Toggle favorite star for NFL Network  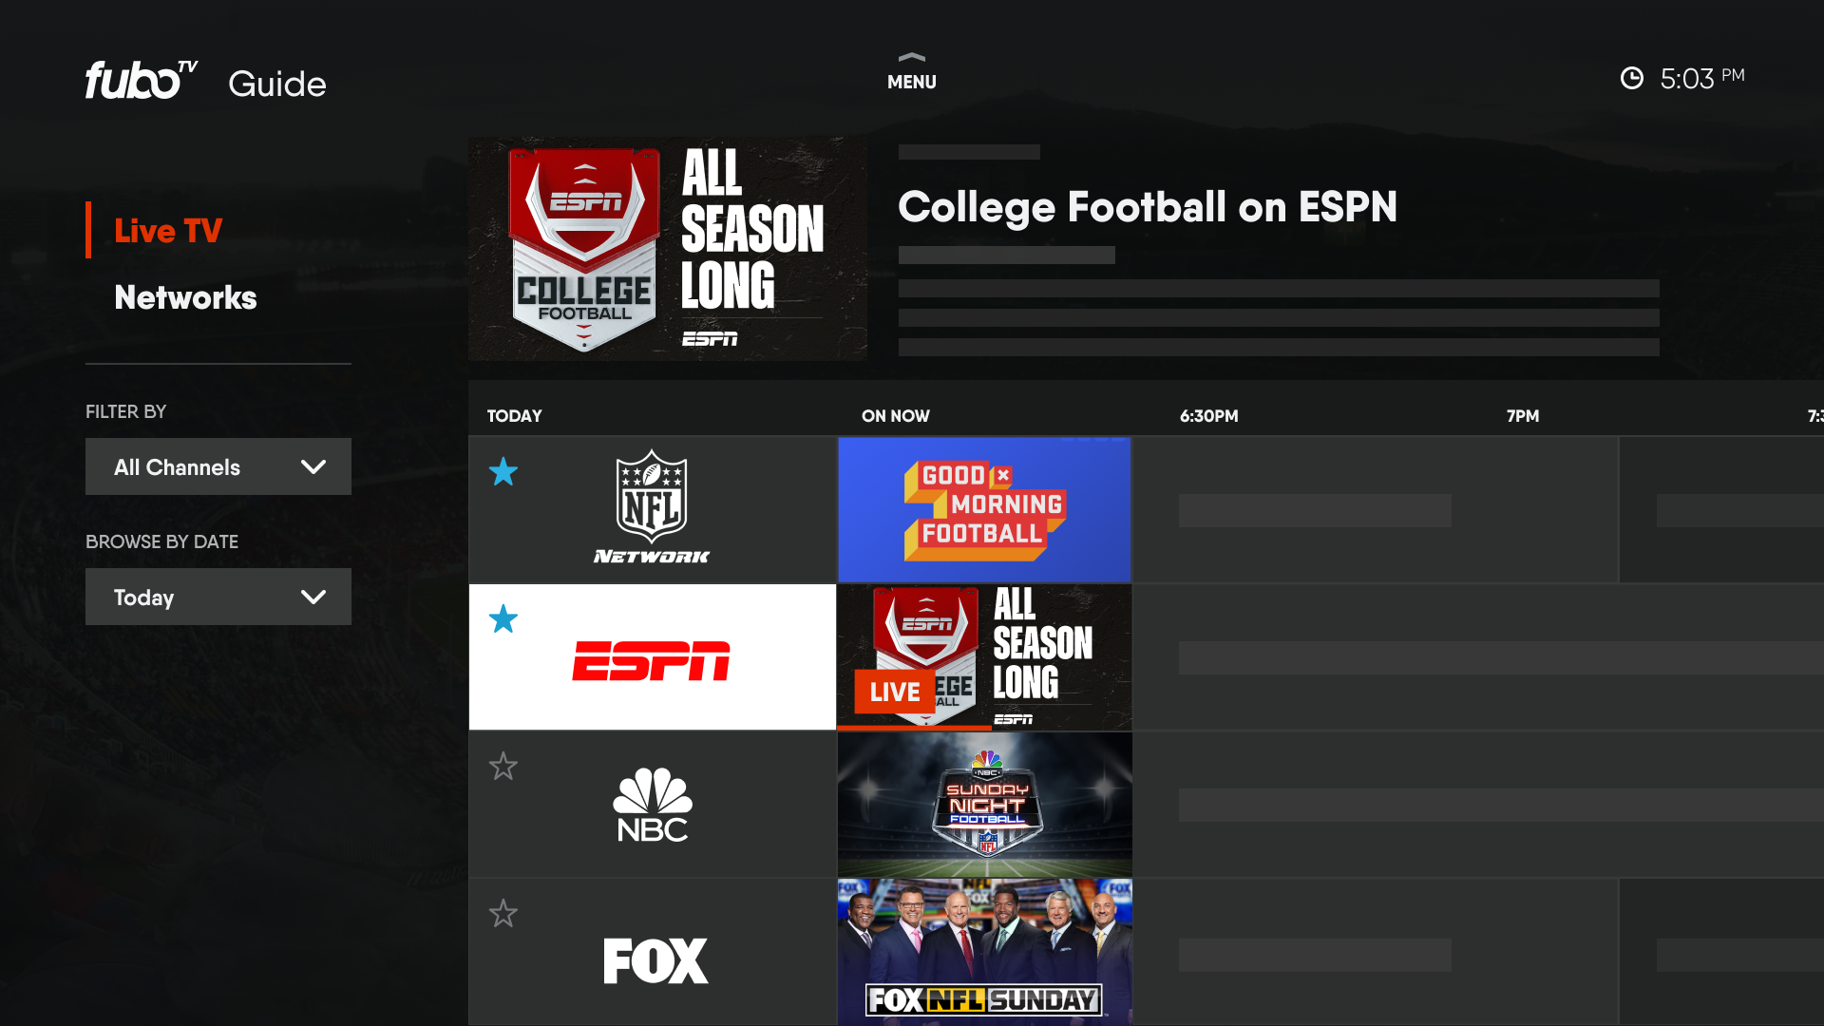(x=503, y=472)
